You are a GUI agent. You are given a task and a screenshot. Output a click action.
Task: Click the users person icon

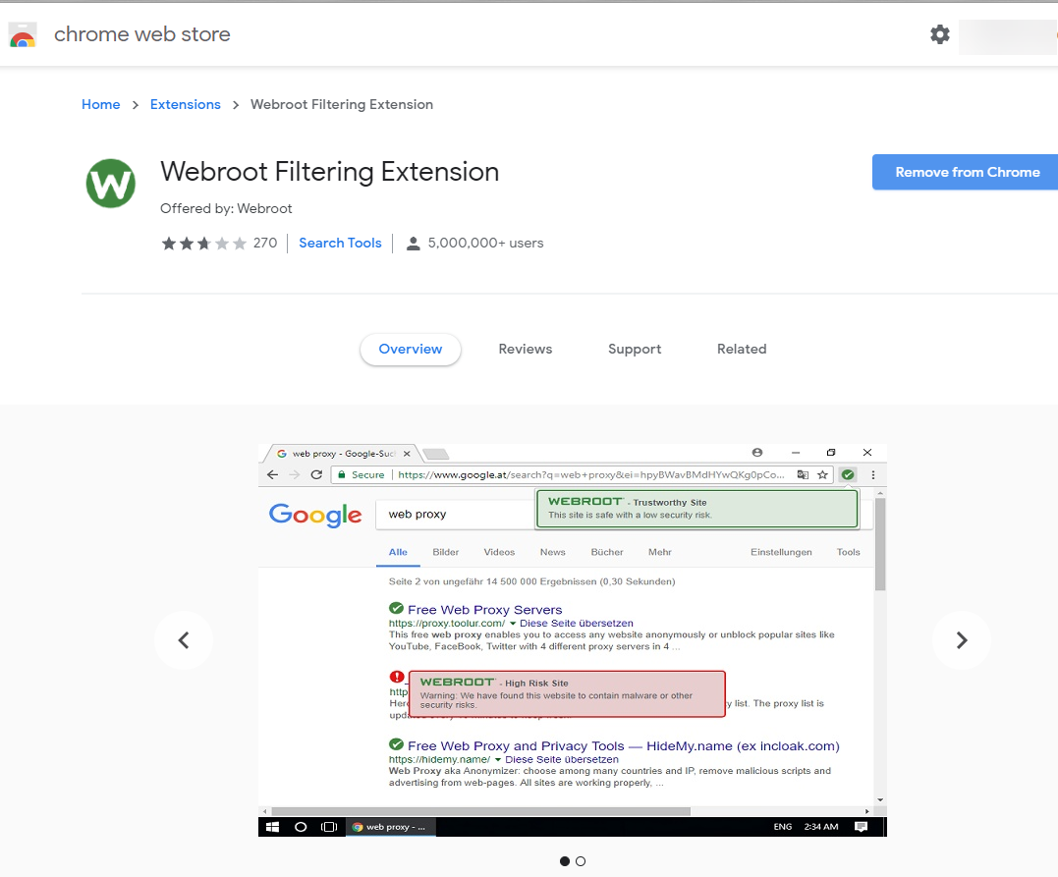tap(413, 244)
